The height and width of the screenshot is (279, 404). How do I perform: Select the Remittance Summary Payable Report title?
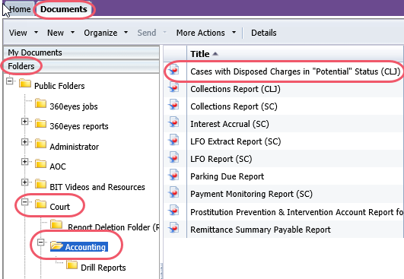[260, 230]
